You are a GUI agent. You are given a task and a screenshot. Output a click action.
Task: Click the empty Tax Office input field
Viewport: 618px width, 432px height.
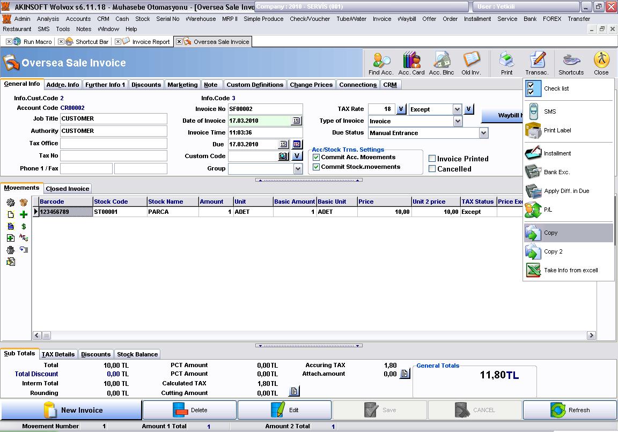(114, 143)
